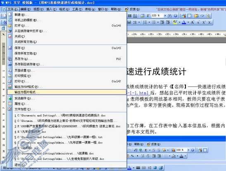Select 文件加密(Y) in File menu
226x171 pixels.
coord(67,109)
